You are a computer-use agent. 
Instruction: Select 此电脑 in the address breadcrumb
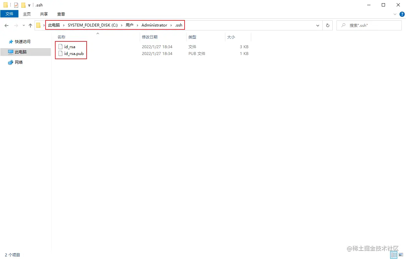tap(54, 25)
